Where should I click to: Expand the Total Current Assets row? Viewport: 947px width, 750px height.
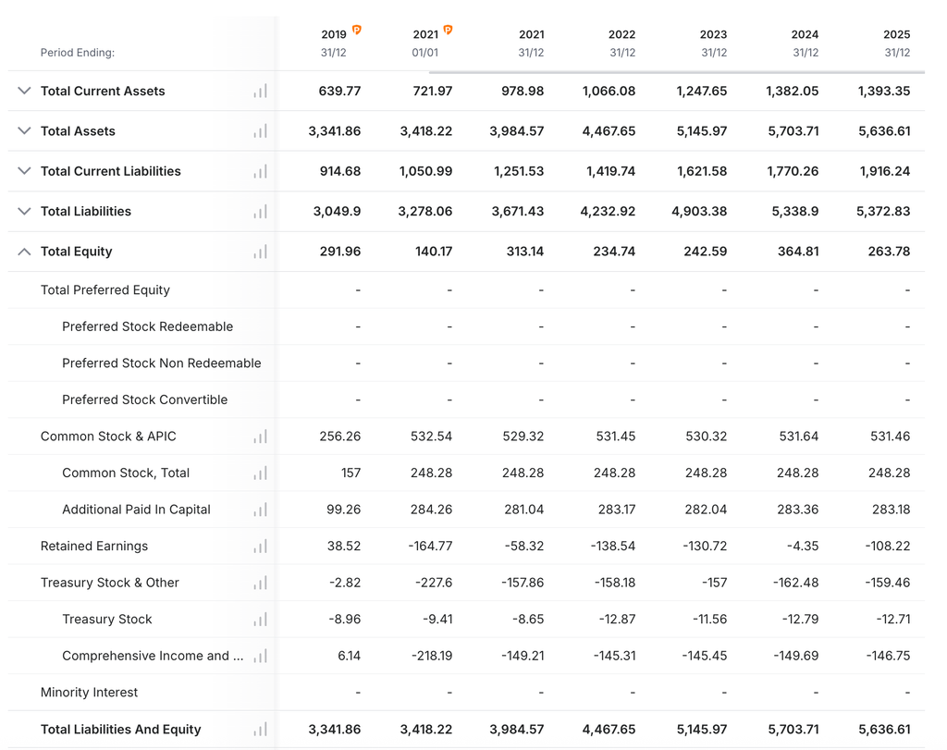point(24,92)
